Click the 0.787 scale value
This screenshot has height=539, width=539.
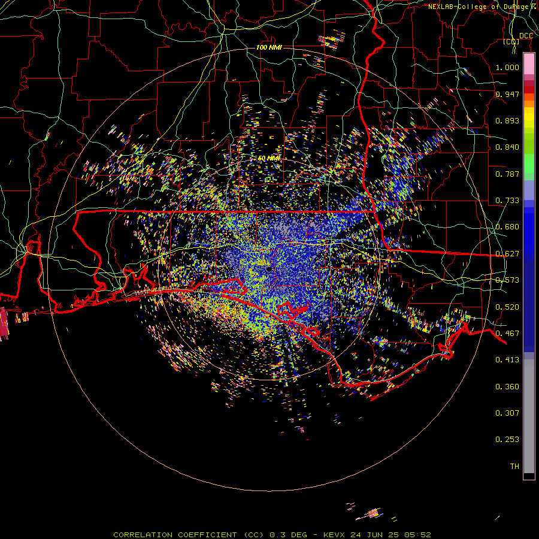[507, 174]
